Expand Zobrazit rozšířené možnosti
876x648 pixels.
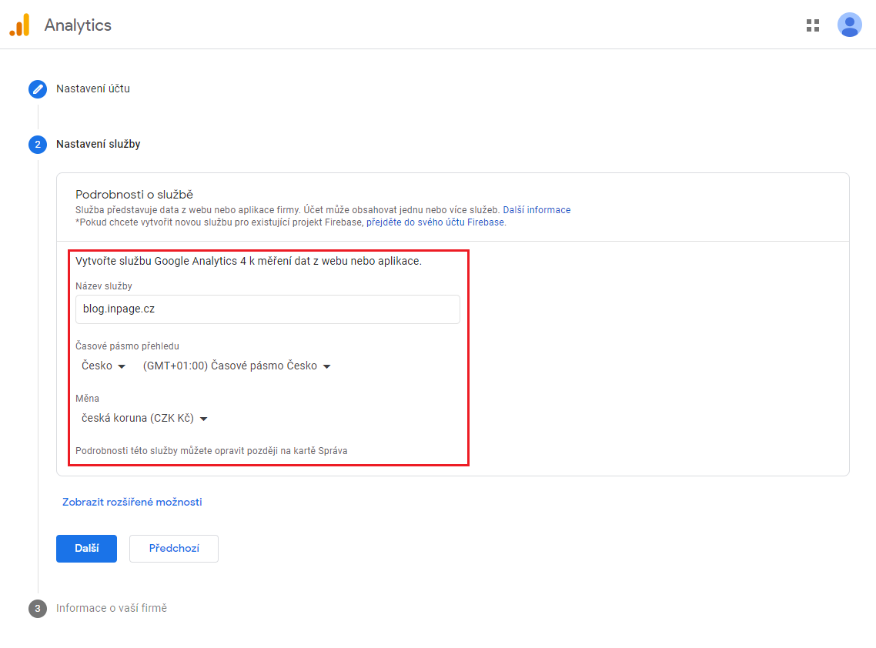[x=132, y=503]
